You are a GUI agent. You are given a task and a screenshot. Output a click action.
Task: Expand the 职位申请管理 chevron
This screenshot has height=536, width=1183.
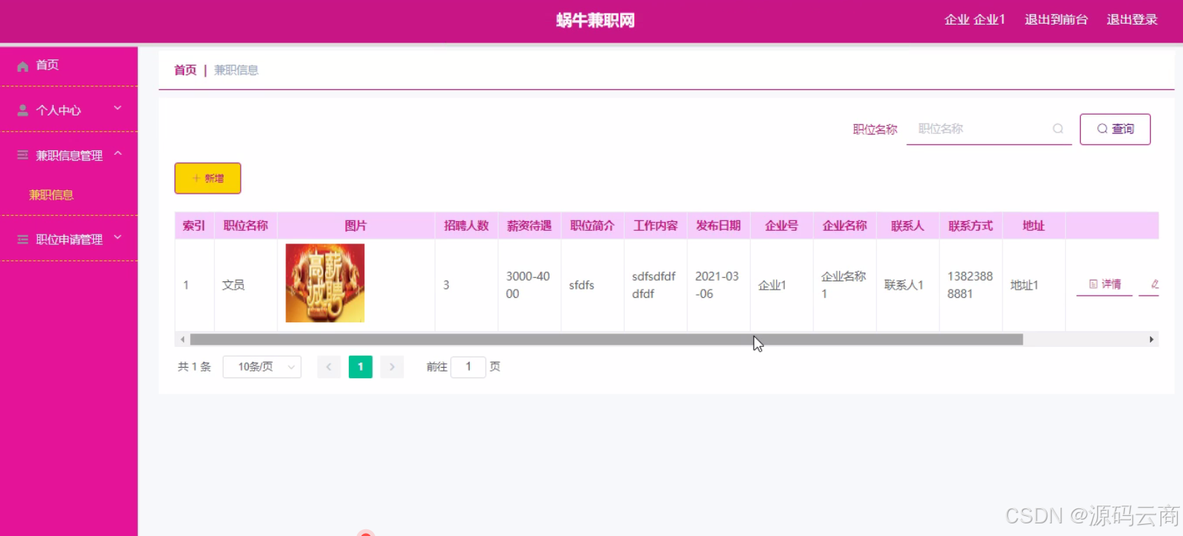(118, 238)
